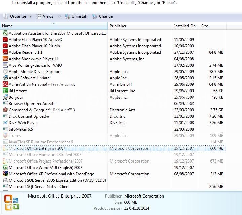Click the 22/03/2008 install date

coord(184,129)
